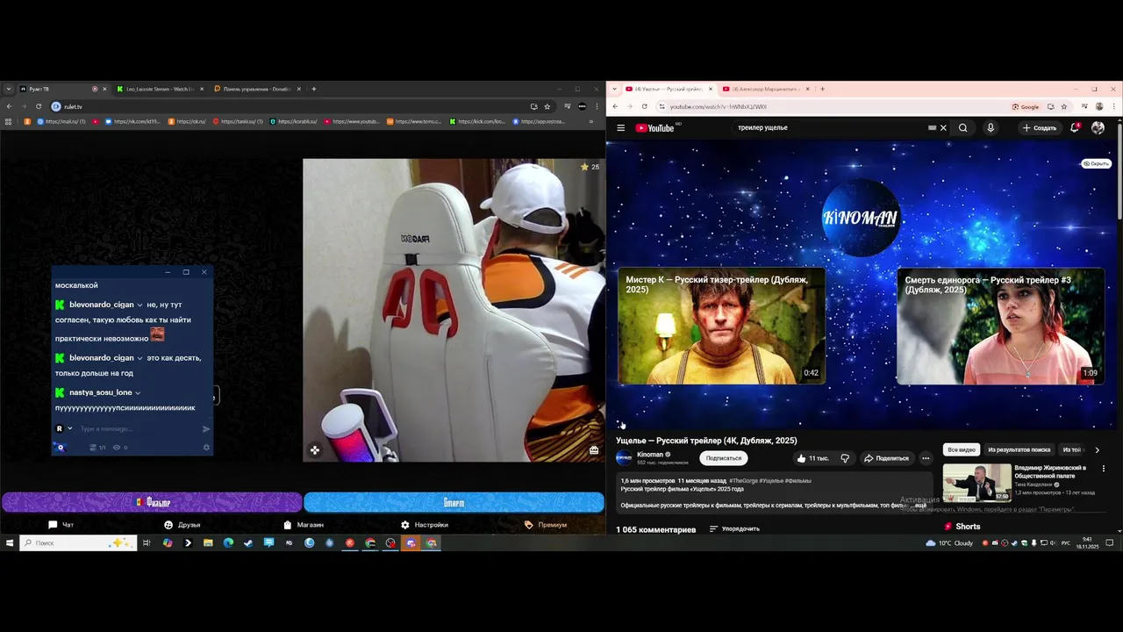1123x632 pixels.
Task: Open Steam from the taskbar
Action: click(248, 543)
